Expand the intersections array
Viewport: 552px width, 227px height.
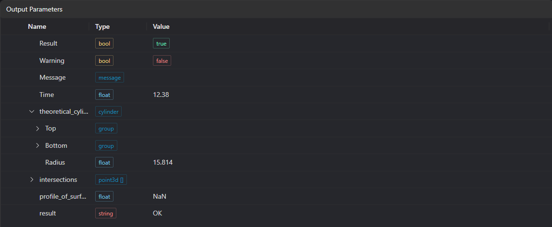click(x=32, y=179)
